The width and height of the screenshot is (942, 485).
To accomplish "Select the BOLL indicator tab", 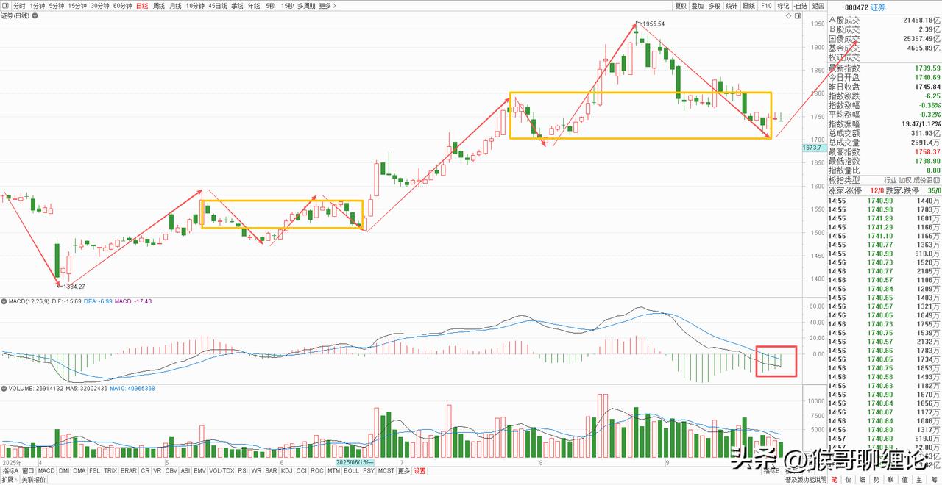I will [x=351, y=470].
